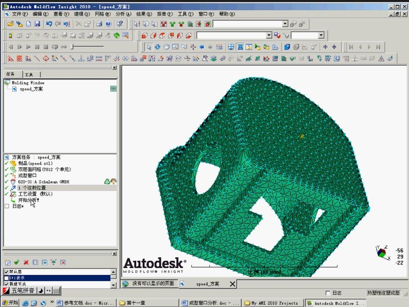Switch to 成型窗口分析.doc taskbar window
This screenshot has width=409, height=307.
pyautogui.click(x=210, y=303)
